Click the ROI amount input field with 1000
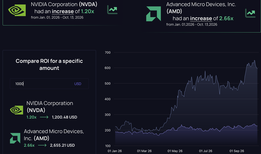The image size is (261, 154). 49,84
